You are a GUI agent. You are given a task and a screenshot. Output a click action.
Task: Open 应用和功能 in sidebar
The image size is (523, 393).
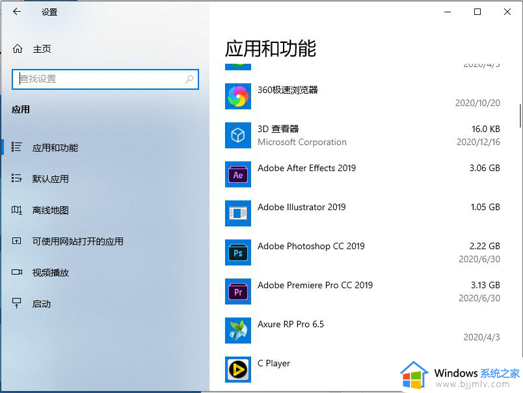pyautogui.click(x=55, y=148)
